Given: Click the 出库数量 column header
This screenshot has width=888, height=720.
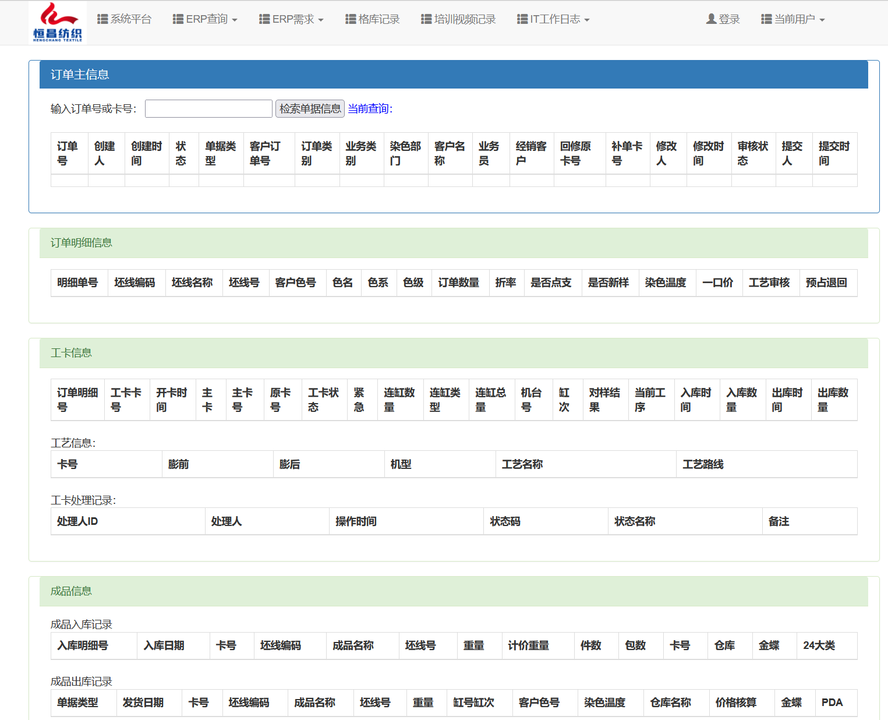Looking at the screenshot, I should point(834,400).
